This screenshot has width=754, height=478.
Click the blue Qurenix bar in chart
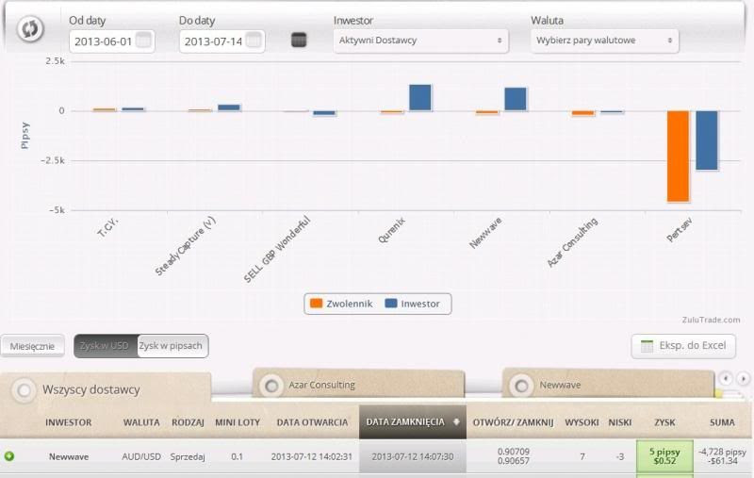click(x=420, y=98)
